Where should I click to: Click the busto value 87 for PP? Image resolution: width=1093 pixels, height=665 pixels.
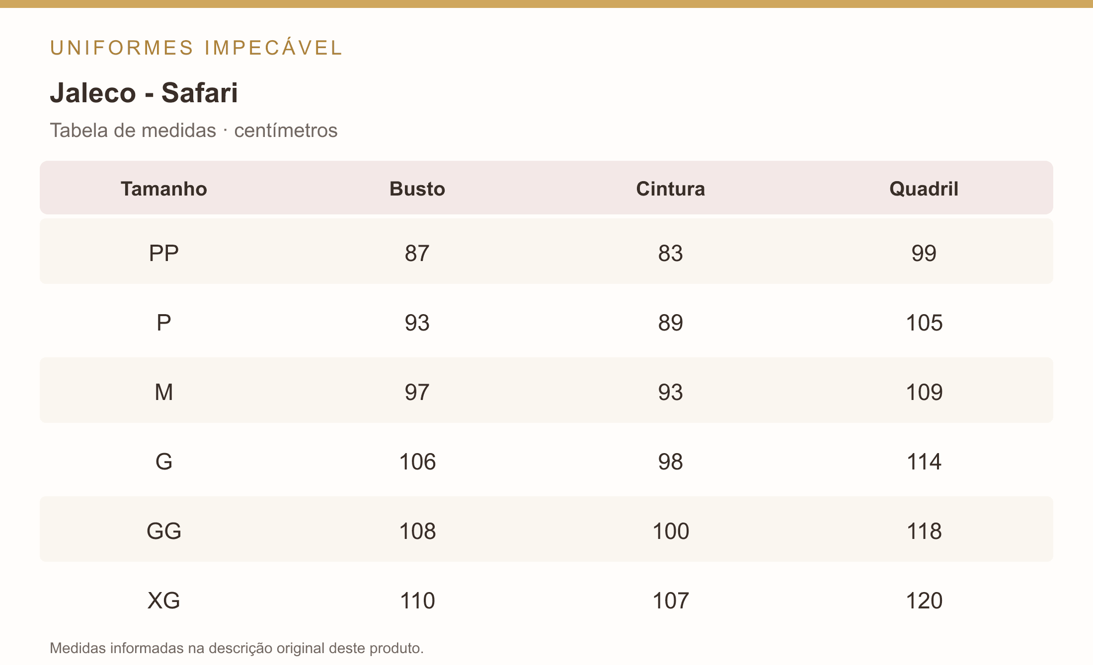(417, 253)
